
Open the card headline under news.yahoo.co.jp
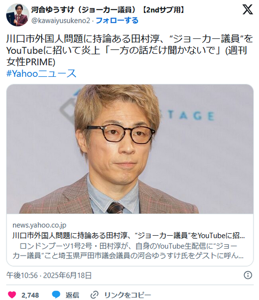pos(129,236)
